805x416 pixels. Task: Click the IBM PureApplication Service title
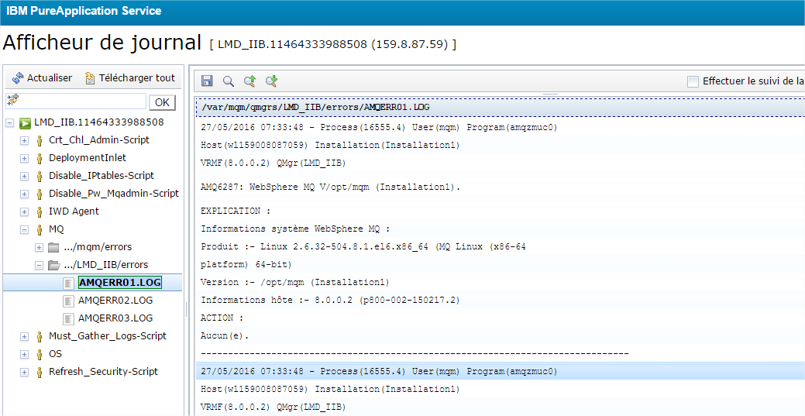click(84, 11)
